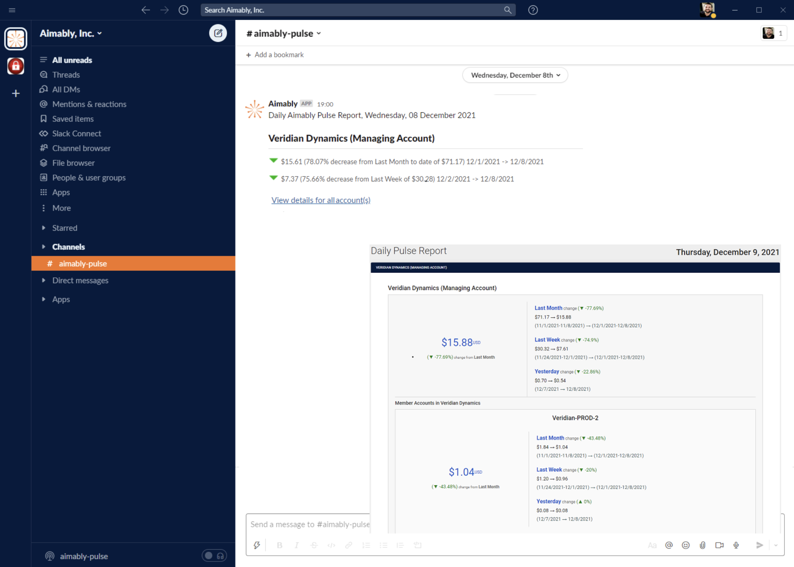Open the #aimably-pulse channel details dropdown
794x567 pixels.
283,33
